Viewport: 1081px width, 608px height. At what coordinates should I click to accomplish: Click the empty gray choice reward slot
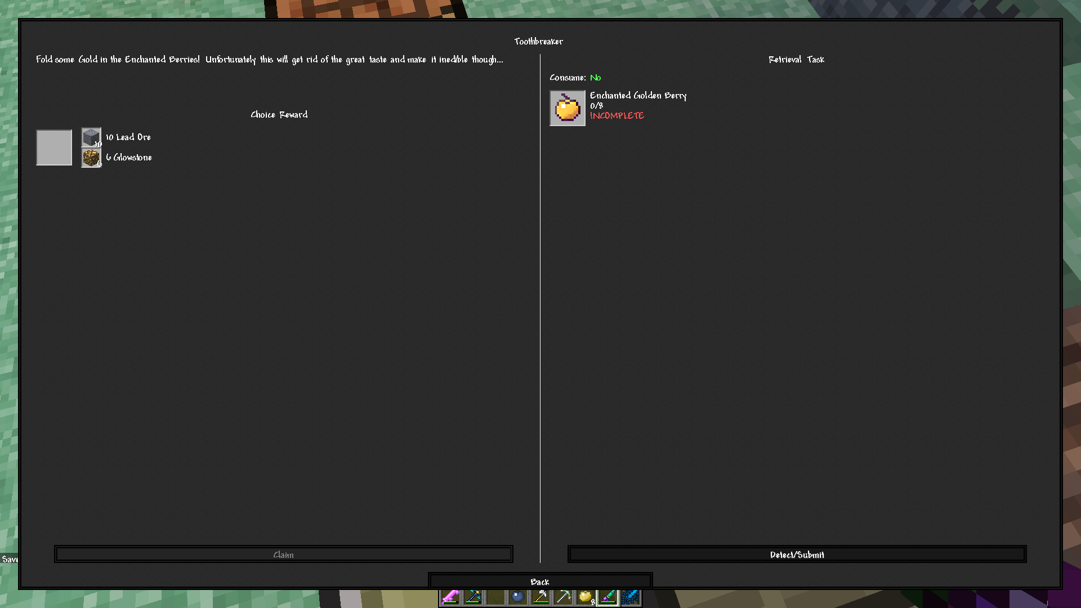coord(54,147)
